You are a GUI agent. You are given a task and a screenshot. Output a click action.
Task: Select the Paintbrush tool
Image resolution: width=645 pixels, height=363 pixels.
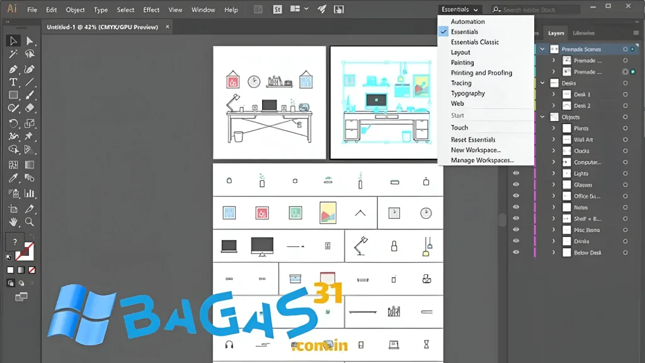[29, 95]
